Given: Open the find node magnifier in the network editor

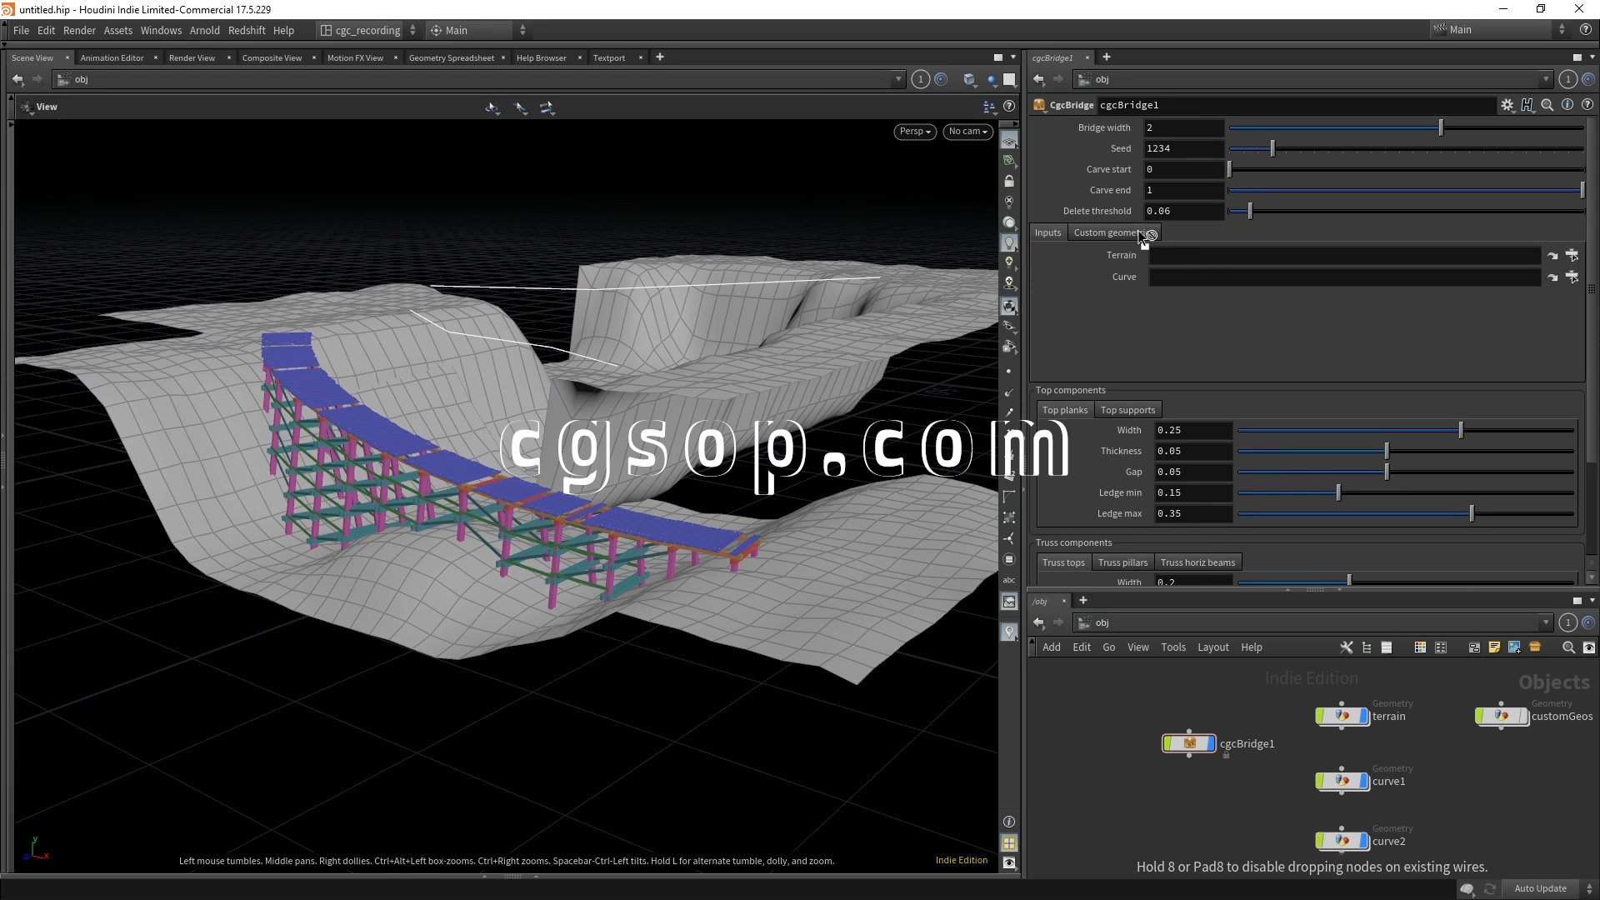Looking at the screenshot, I should click(1568, 647).
